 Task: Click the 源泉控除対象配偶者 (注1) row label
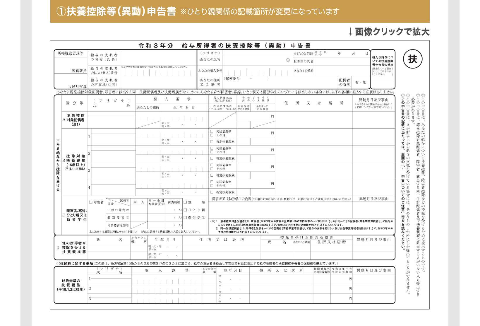pos(76,120)
